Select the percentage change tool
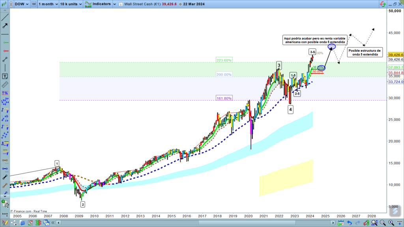This screenshot has width=404, height=227. coord(5,93)
